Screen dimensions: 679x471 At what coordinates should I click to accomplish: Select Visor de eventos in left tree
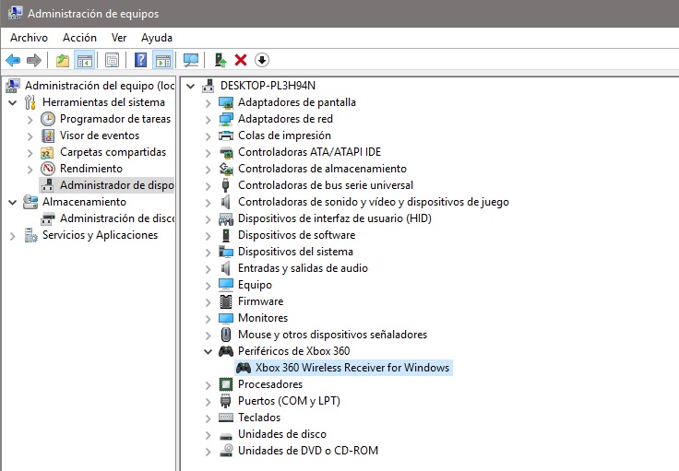pyautogui.click(x=100, y=135)
